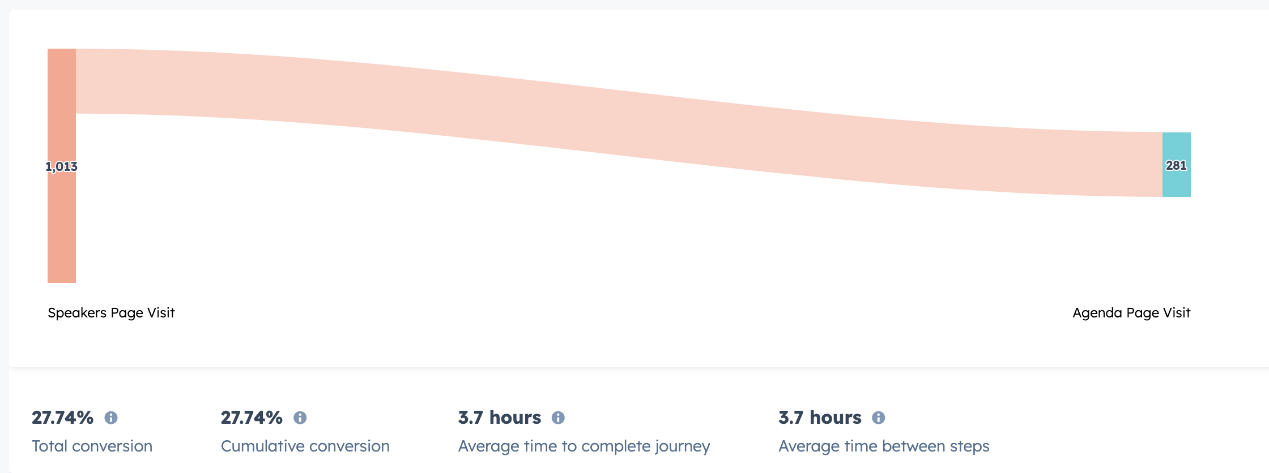1269x473 pixels.
Task: Click info icon for Average time to complete journey
Action: [x=558, y=418]
